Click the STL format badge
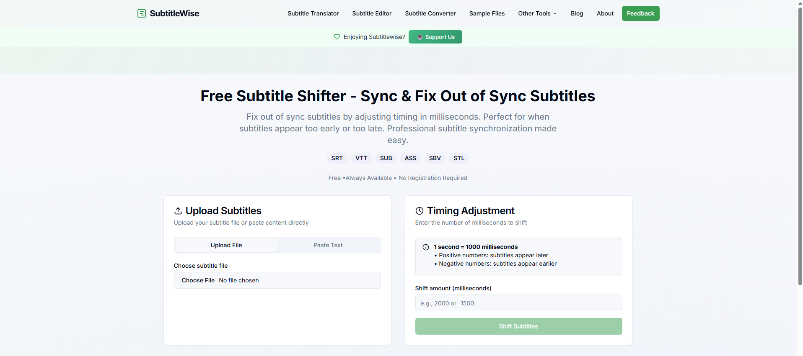The image size is (803, 356). (x=459, y=158)
